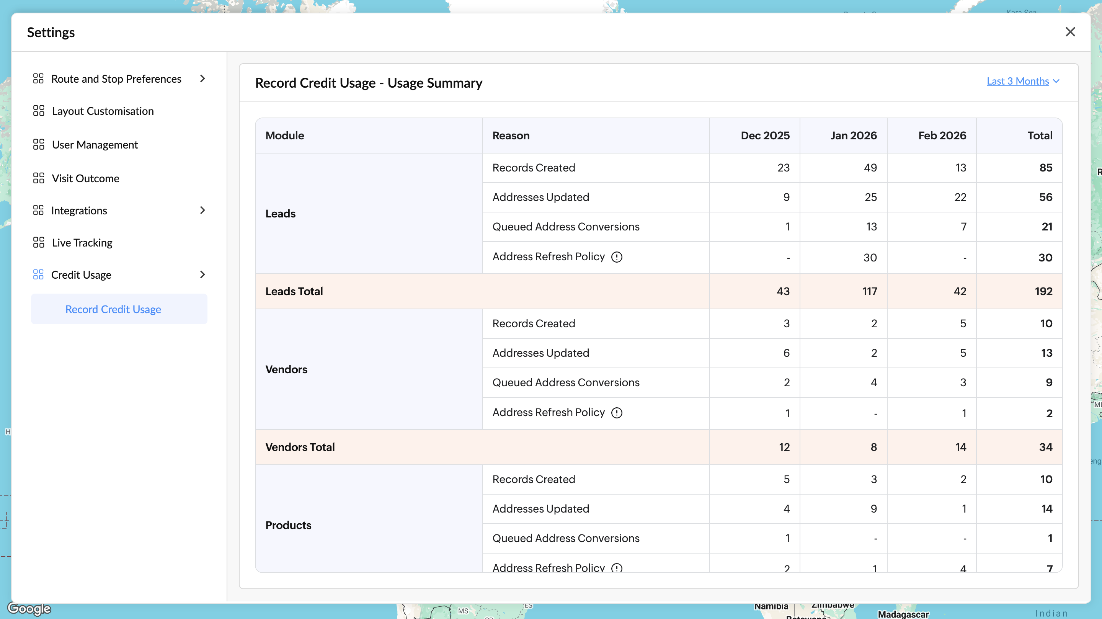Click info icon beside Leads Address Refresh Policy
This screenshot has width=1102, height=619.
click(616, 257)
